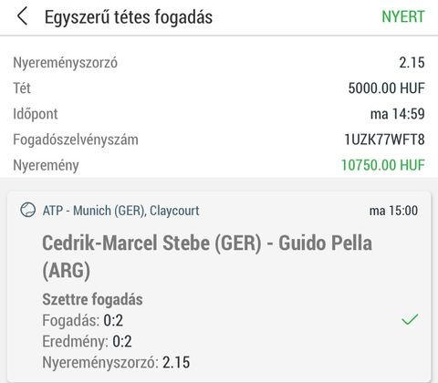This screenshot has width=438, height=383.
Task: Click the Tét row label
Action: [x=22, y=88]
